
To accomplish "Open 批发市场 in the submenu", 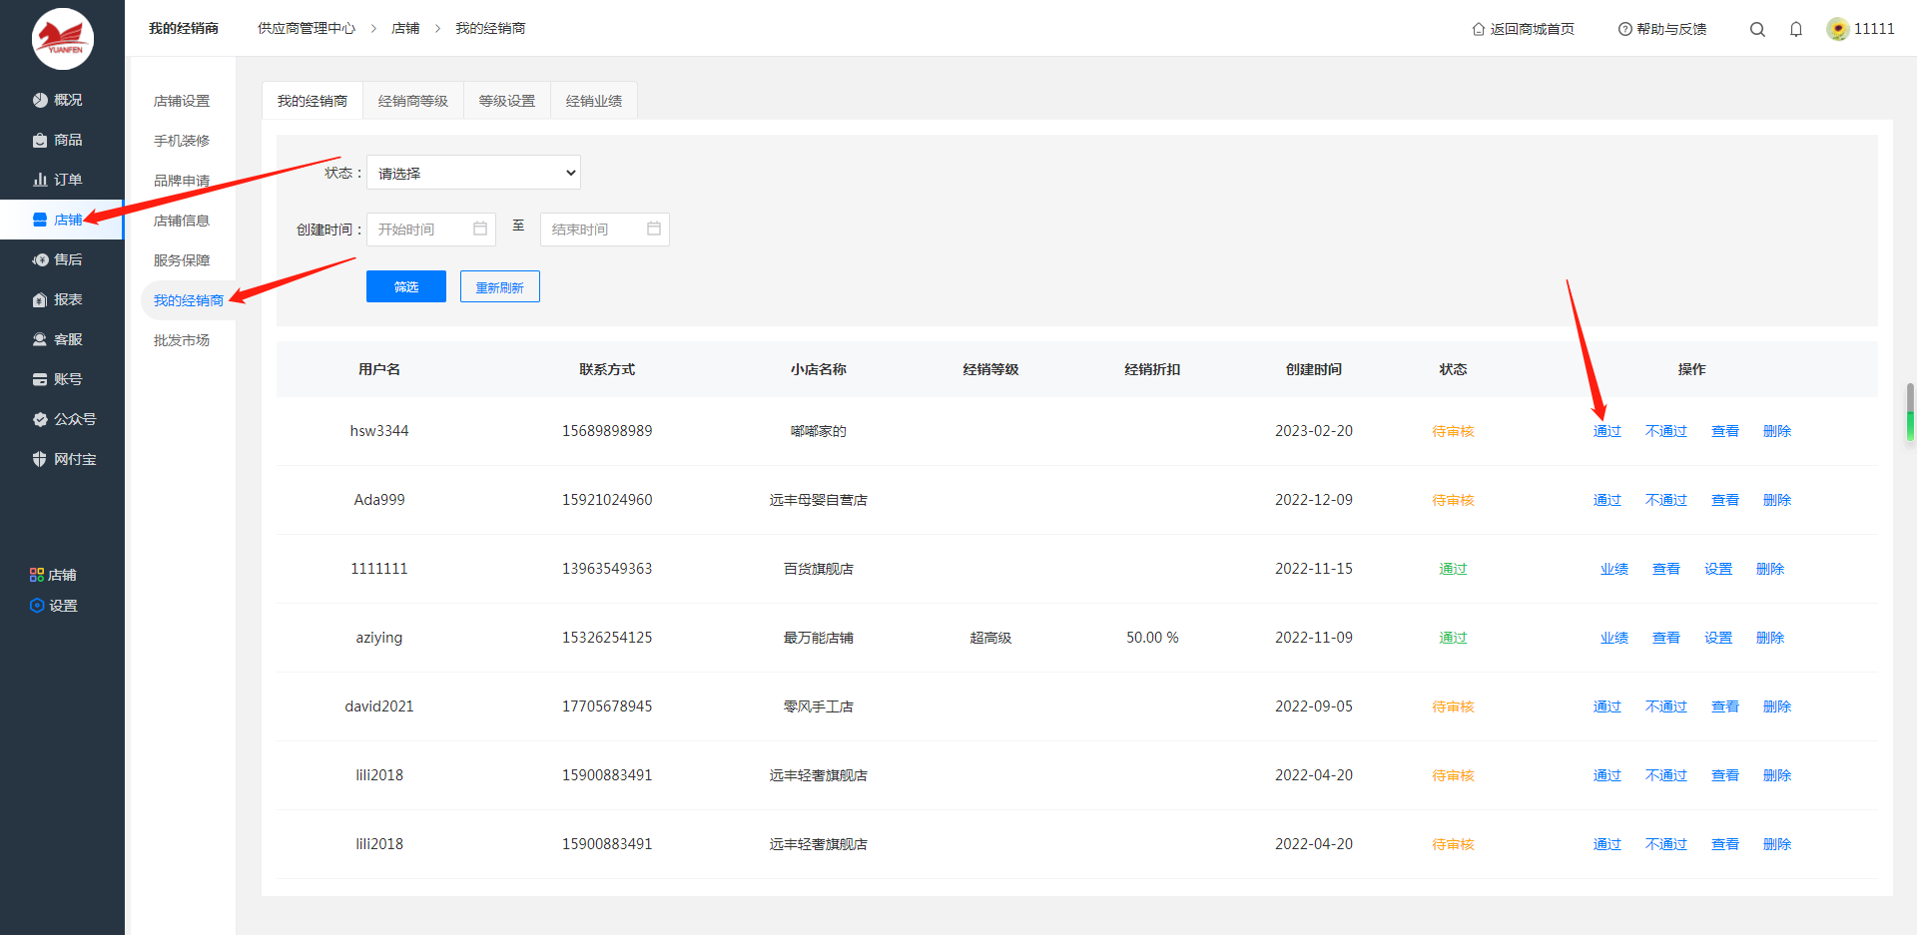I will pos(182,340).
